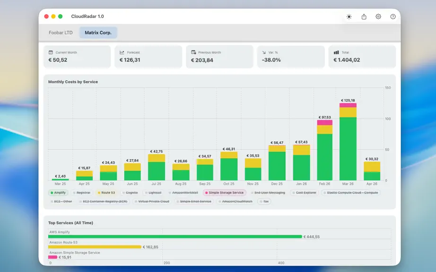This screenshot has height=272, width=436.
Task: Open settings via the gear icon
Action: (x=378, y=17)
